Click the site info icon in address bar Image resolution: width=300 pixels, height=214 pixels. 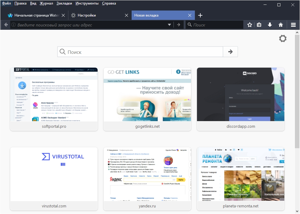point(13,25)
